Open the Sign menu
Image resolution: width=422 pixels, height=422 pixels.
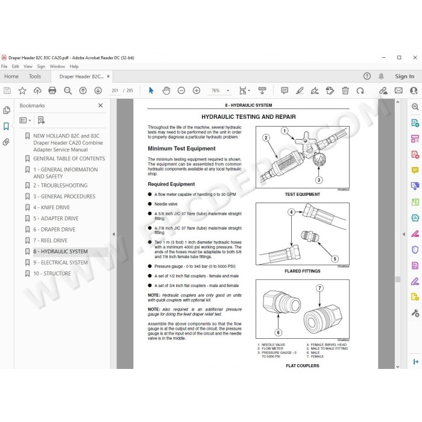[x=41, y=66]
